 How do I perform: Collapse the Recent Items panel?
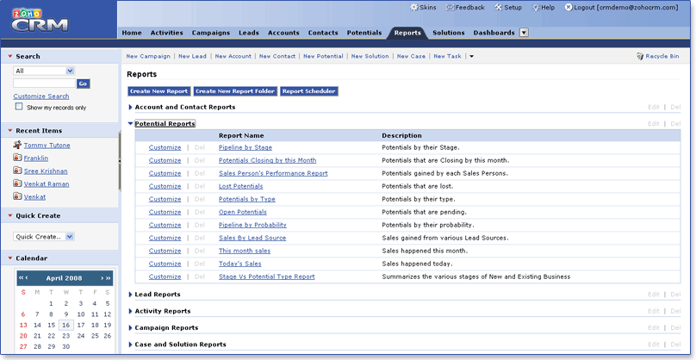[x=9, y=131]
